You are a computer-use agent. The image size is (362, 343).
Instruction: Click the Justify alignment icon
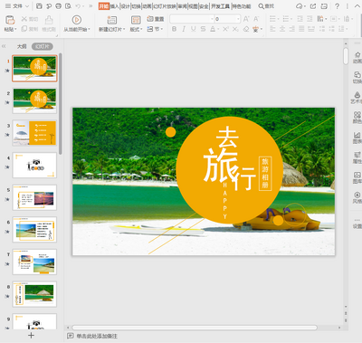click(301, 29)
